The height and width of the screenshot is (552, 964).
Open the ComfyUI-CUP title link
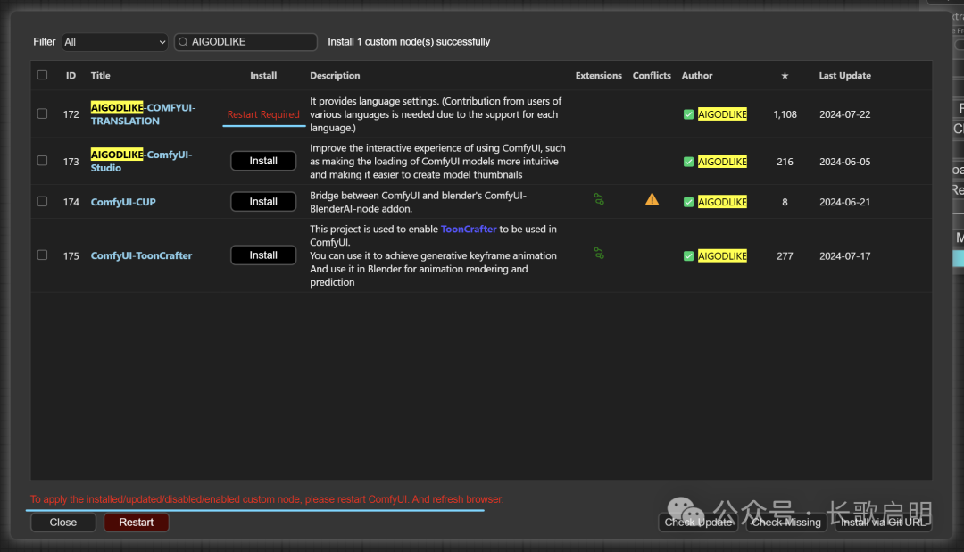(x=123, y=202)
